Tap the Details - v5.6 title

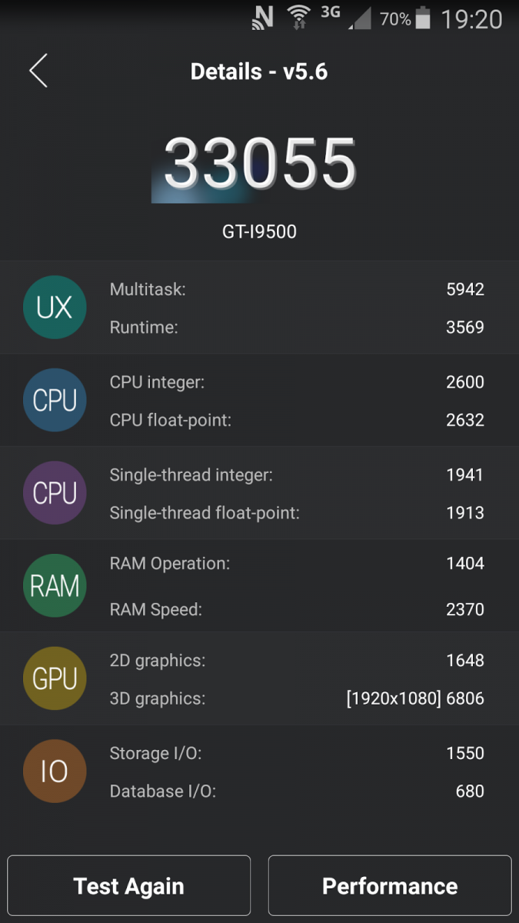pos(259,72)
